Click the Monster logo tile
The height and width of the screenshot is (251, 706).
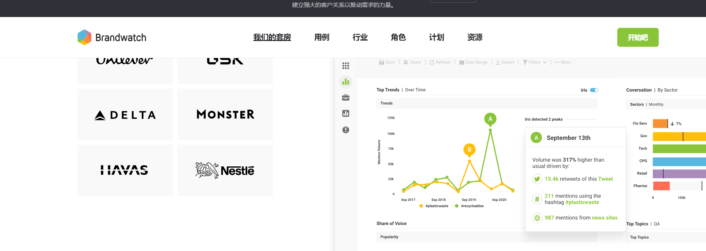click(225, 114)
